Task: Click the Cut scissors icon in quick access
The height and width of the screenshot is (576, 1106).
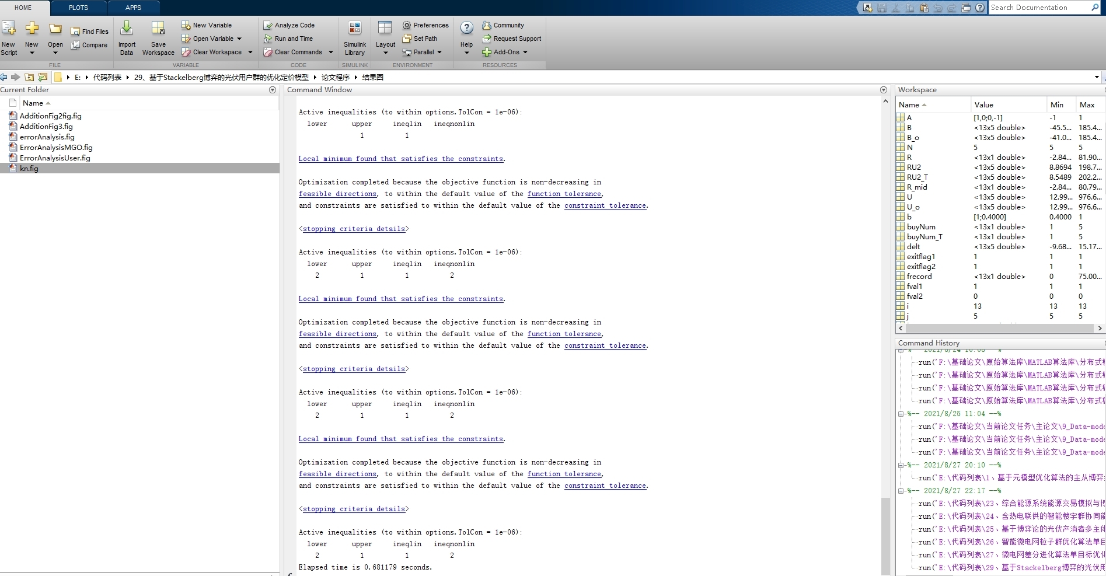Action: click(x=896, y=8)
